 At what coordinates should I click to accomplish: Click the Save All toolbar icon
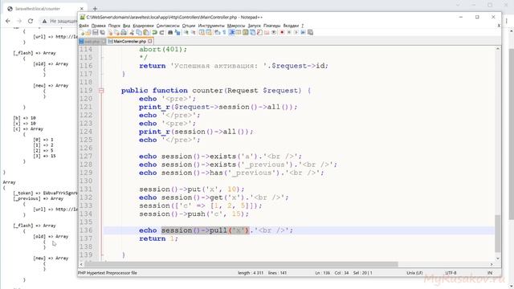(102, 32)
